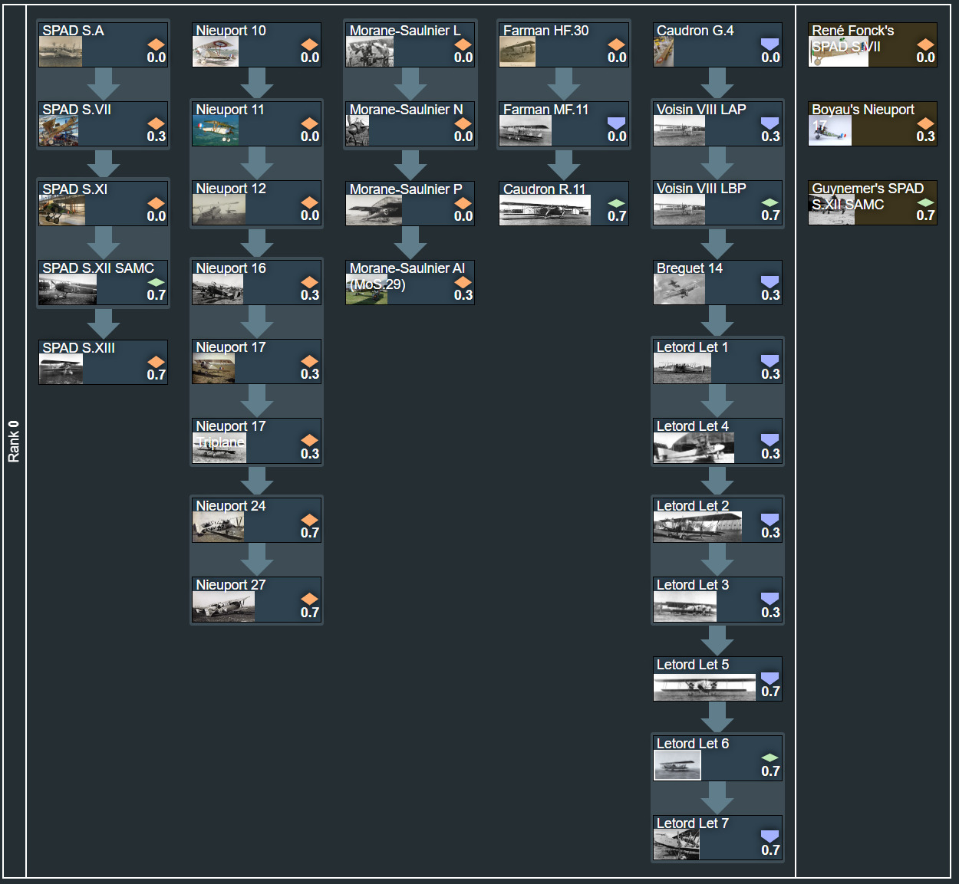Select the SPAD S.XIII aircraft name
Image resolution: width=959 pixels, height=884 pixels.
[78, 348]
